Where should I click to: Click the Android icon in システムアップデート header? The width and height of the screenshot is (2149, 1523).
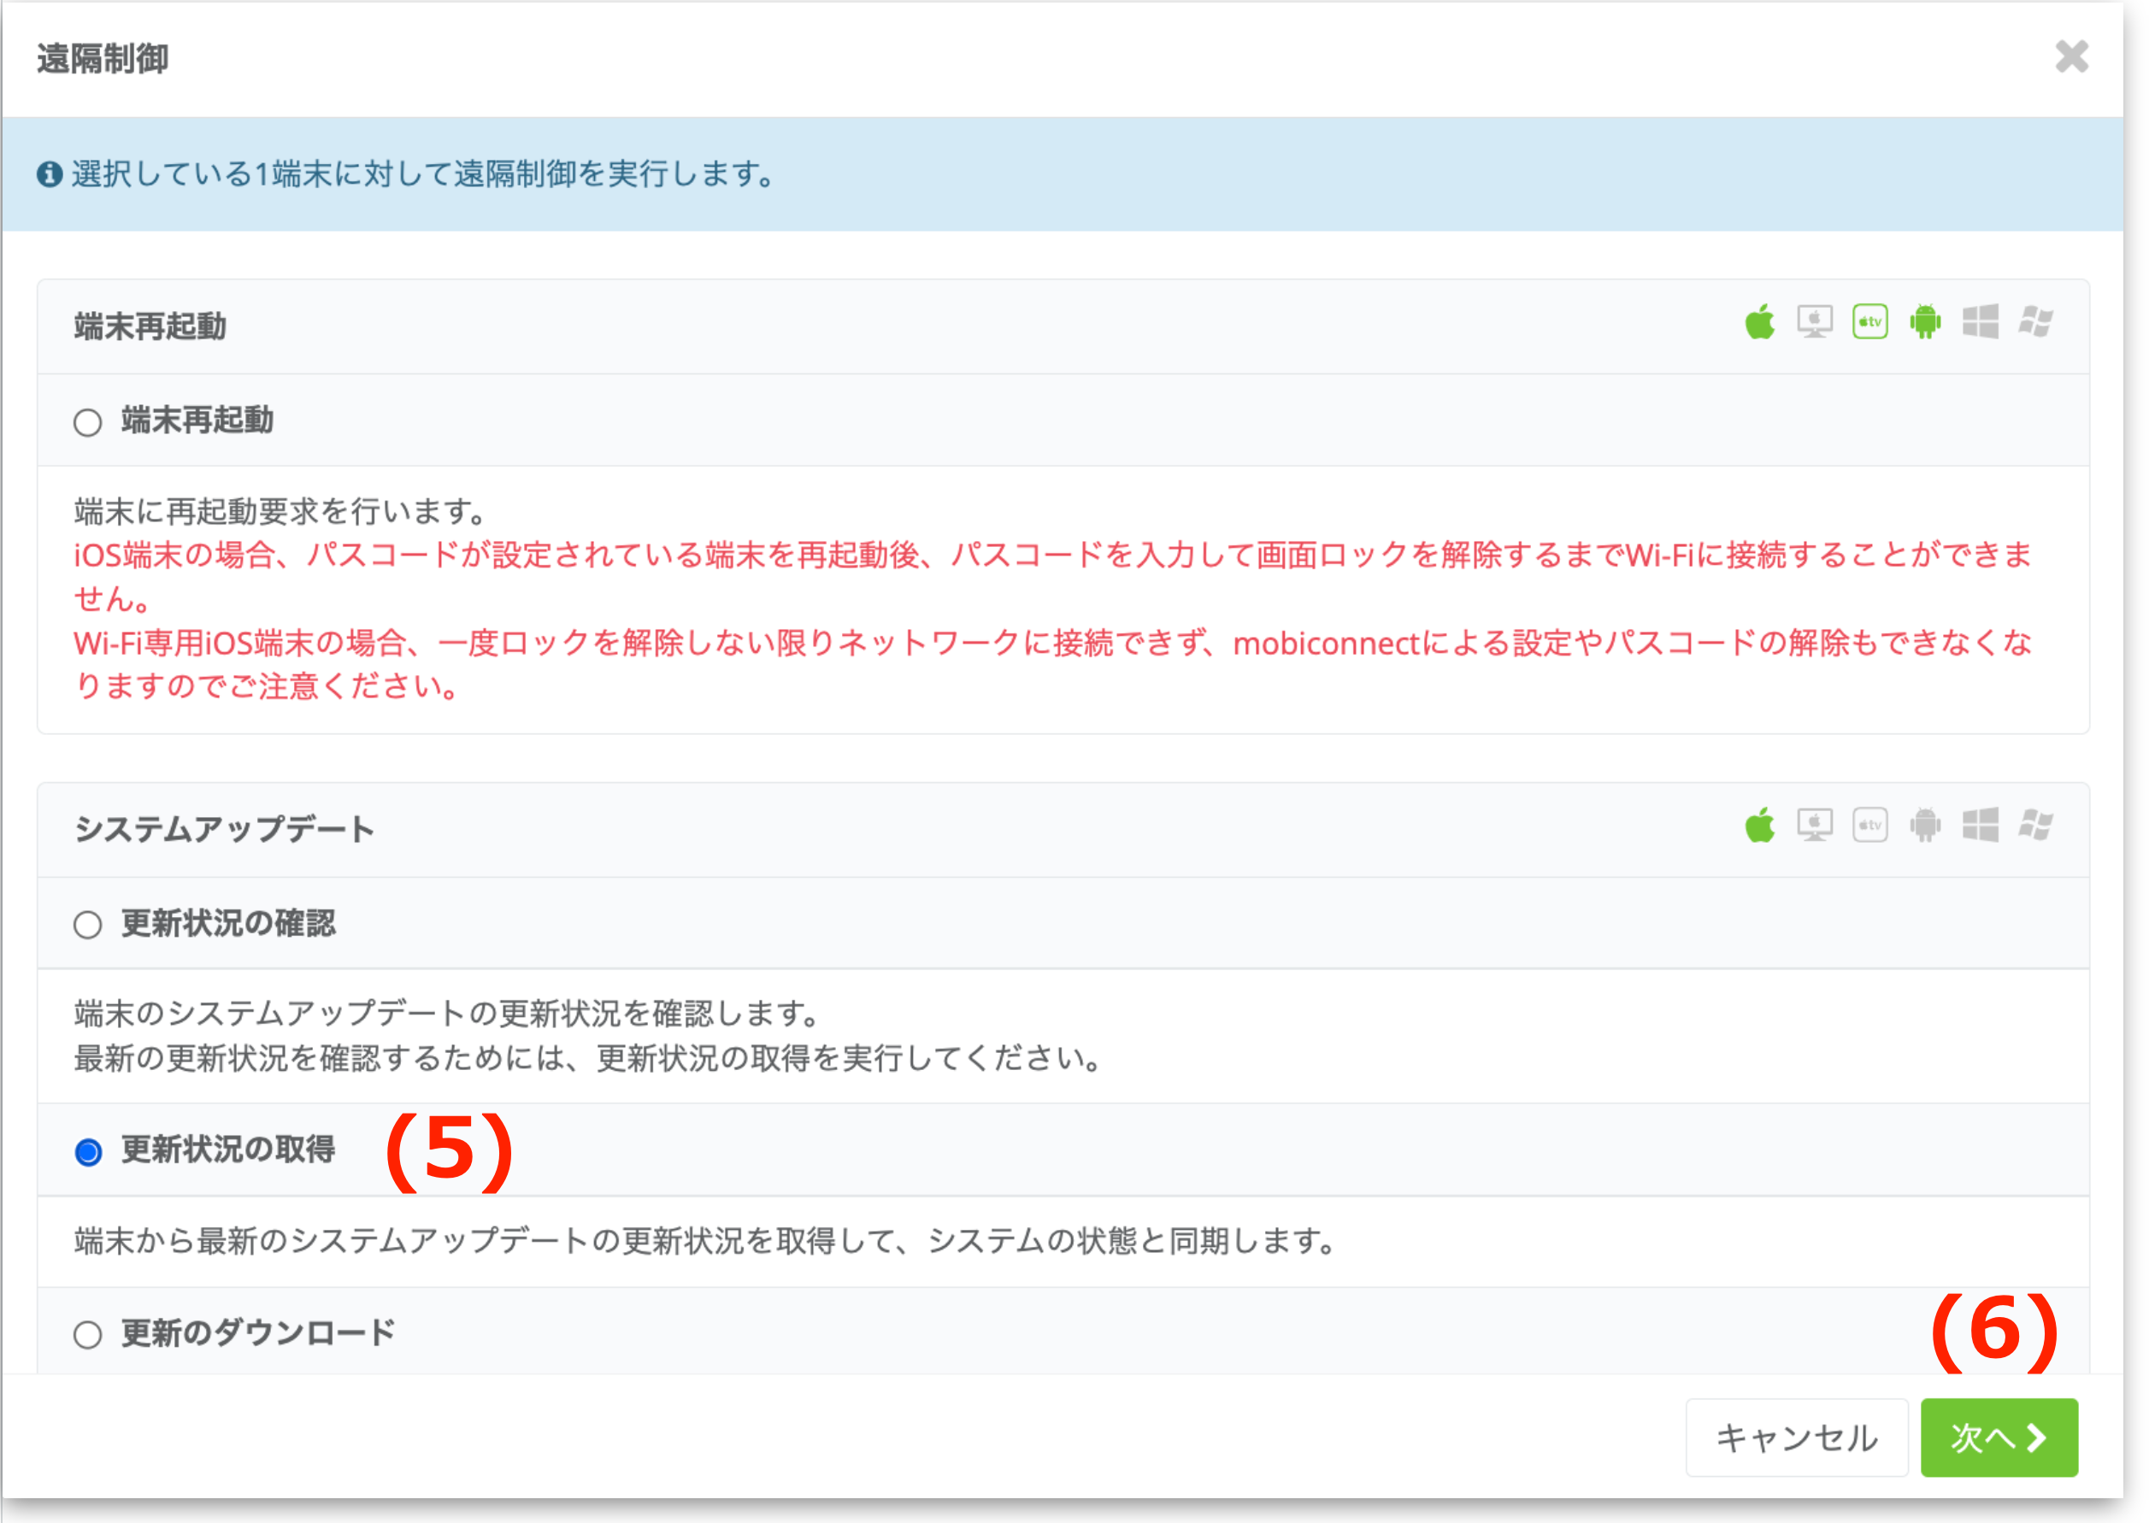[x=1925, y=826]
